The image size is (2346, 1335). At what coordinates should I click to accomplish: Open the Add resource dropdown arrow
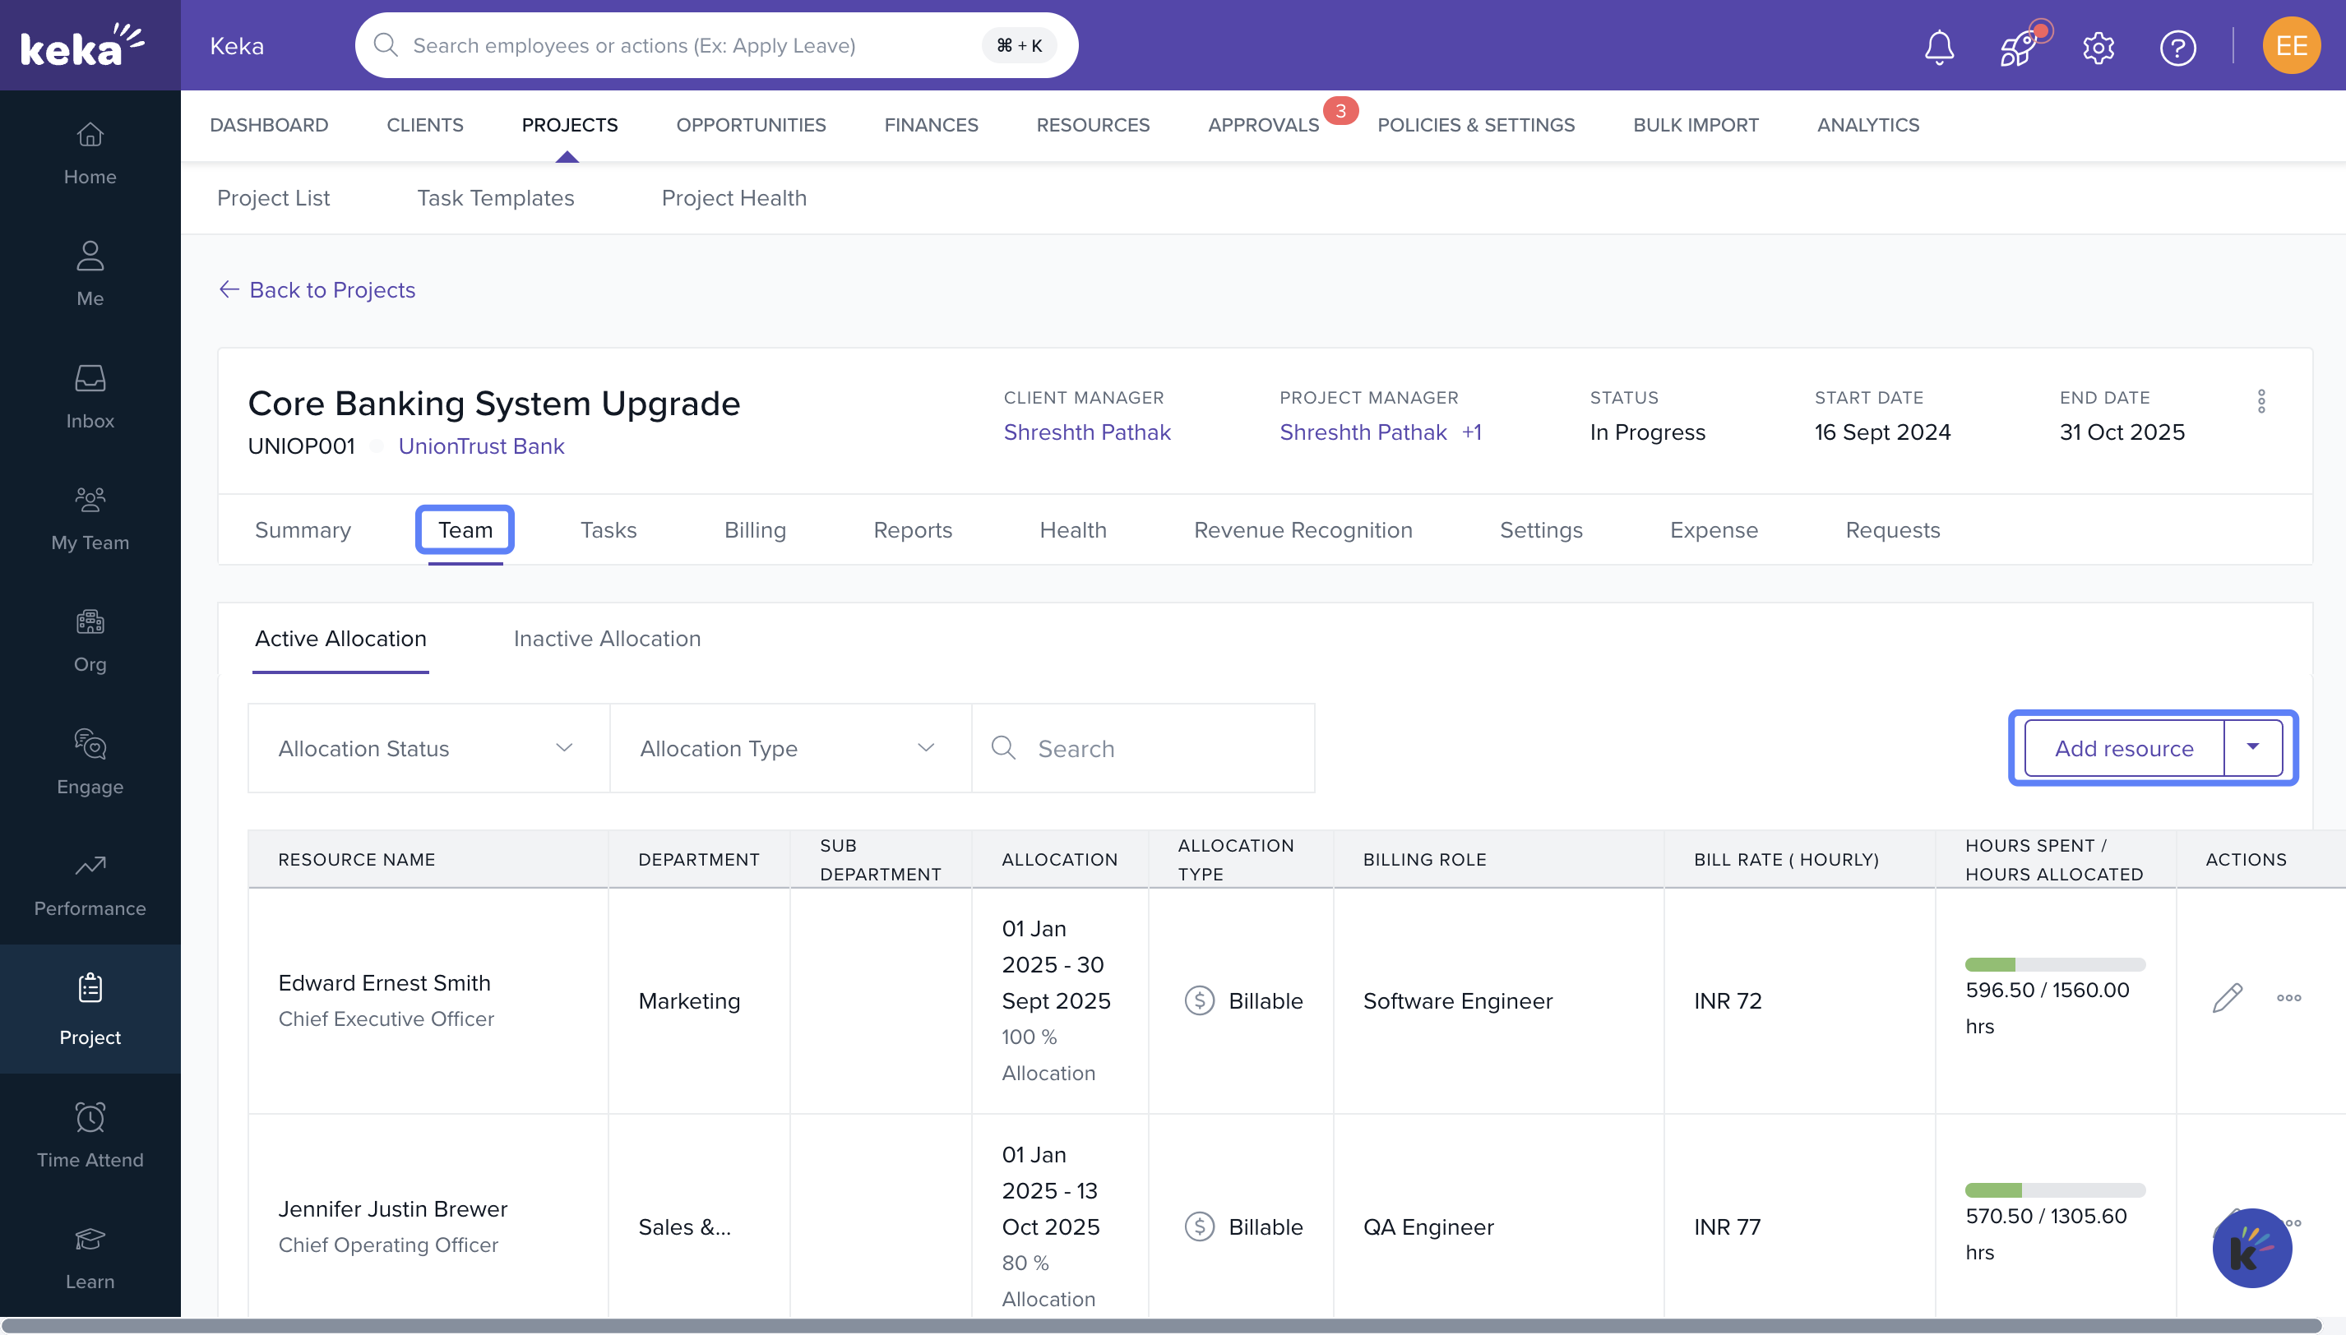[x=2252, y=747]
